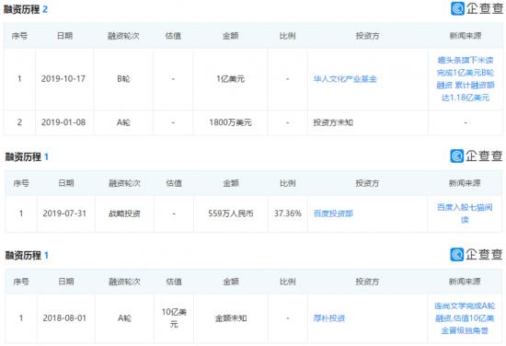Click the A轮 cell dated 2019-01-08

(123, 122)
